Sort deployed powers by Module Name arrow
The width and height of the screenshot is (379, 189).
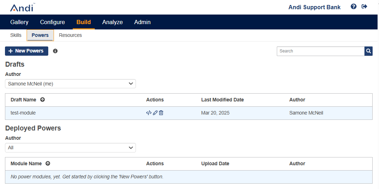48,163
